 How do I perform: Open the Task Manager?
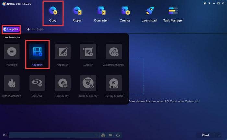(x=173, y=14)
